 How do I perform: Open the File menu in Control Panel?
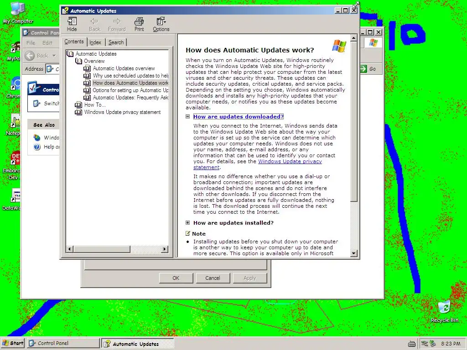[x=31, y=43]
